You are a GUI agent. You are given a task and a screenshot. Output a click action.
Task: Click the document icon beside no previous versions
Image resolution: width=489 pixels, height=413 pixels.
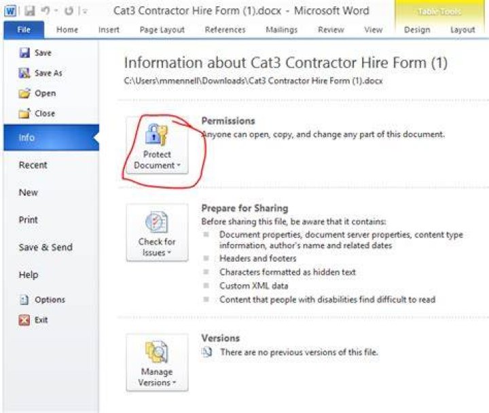coord(206,352)
